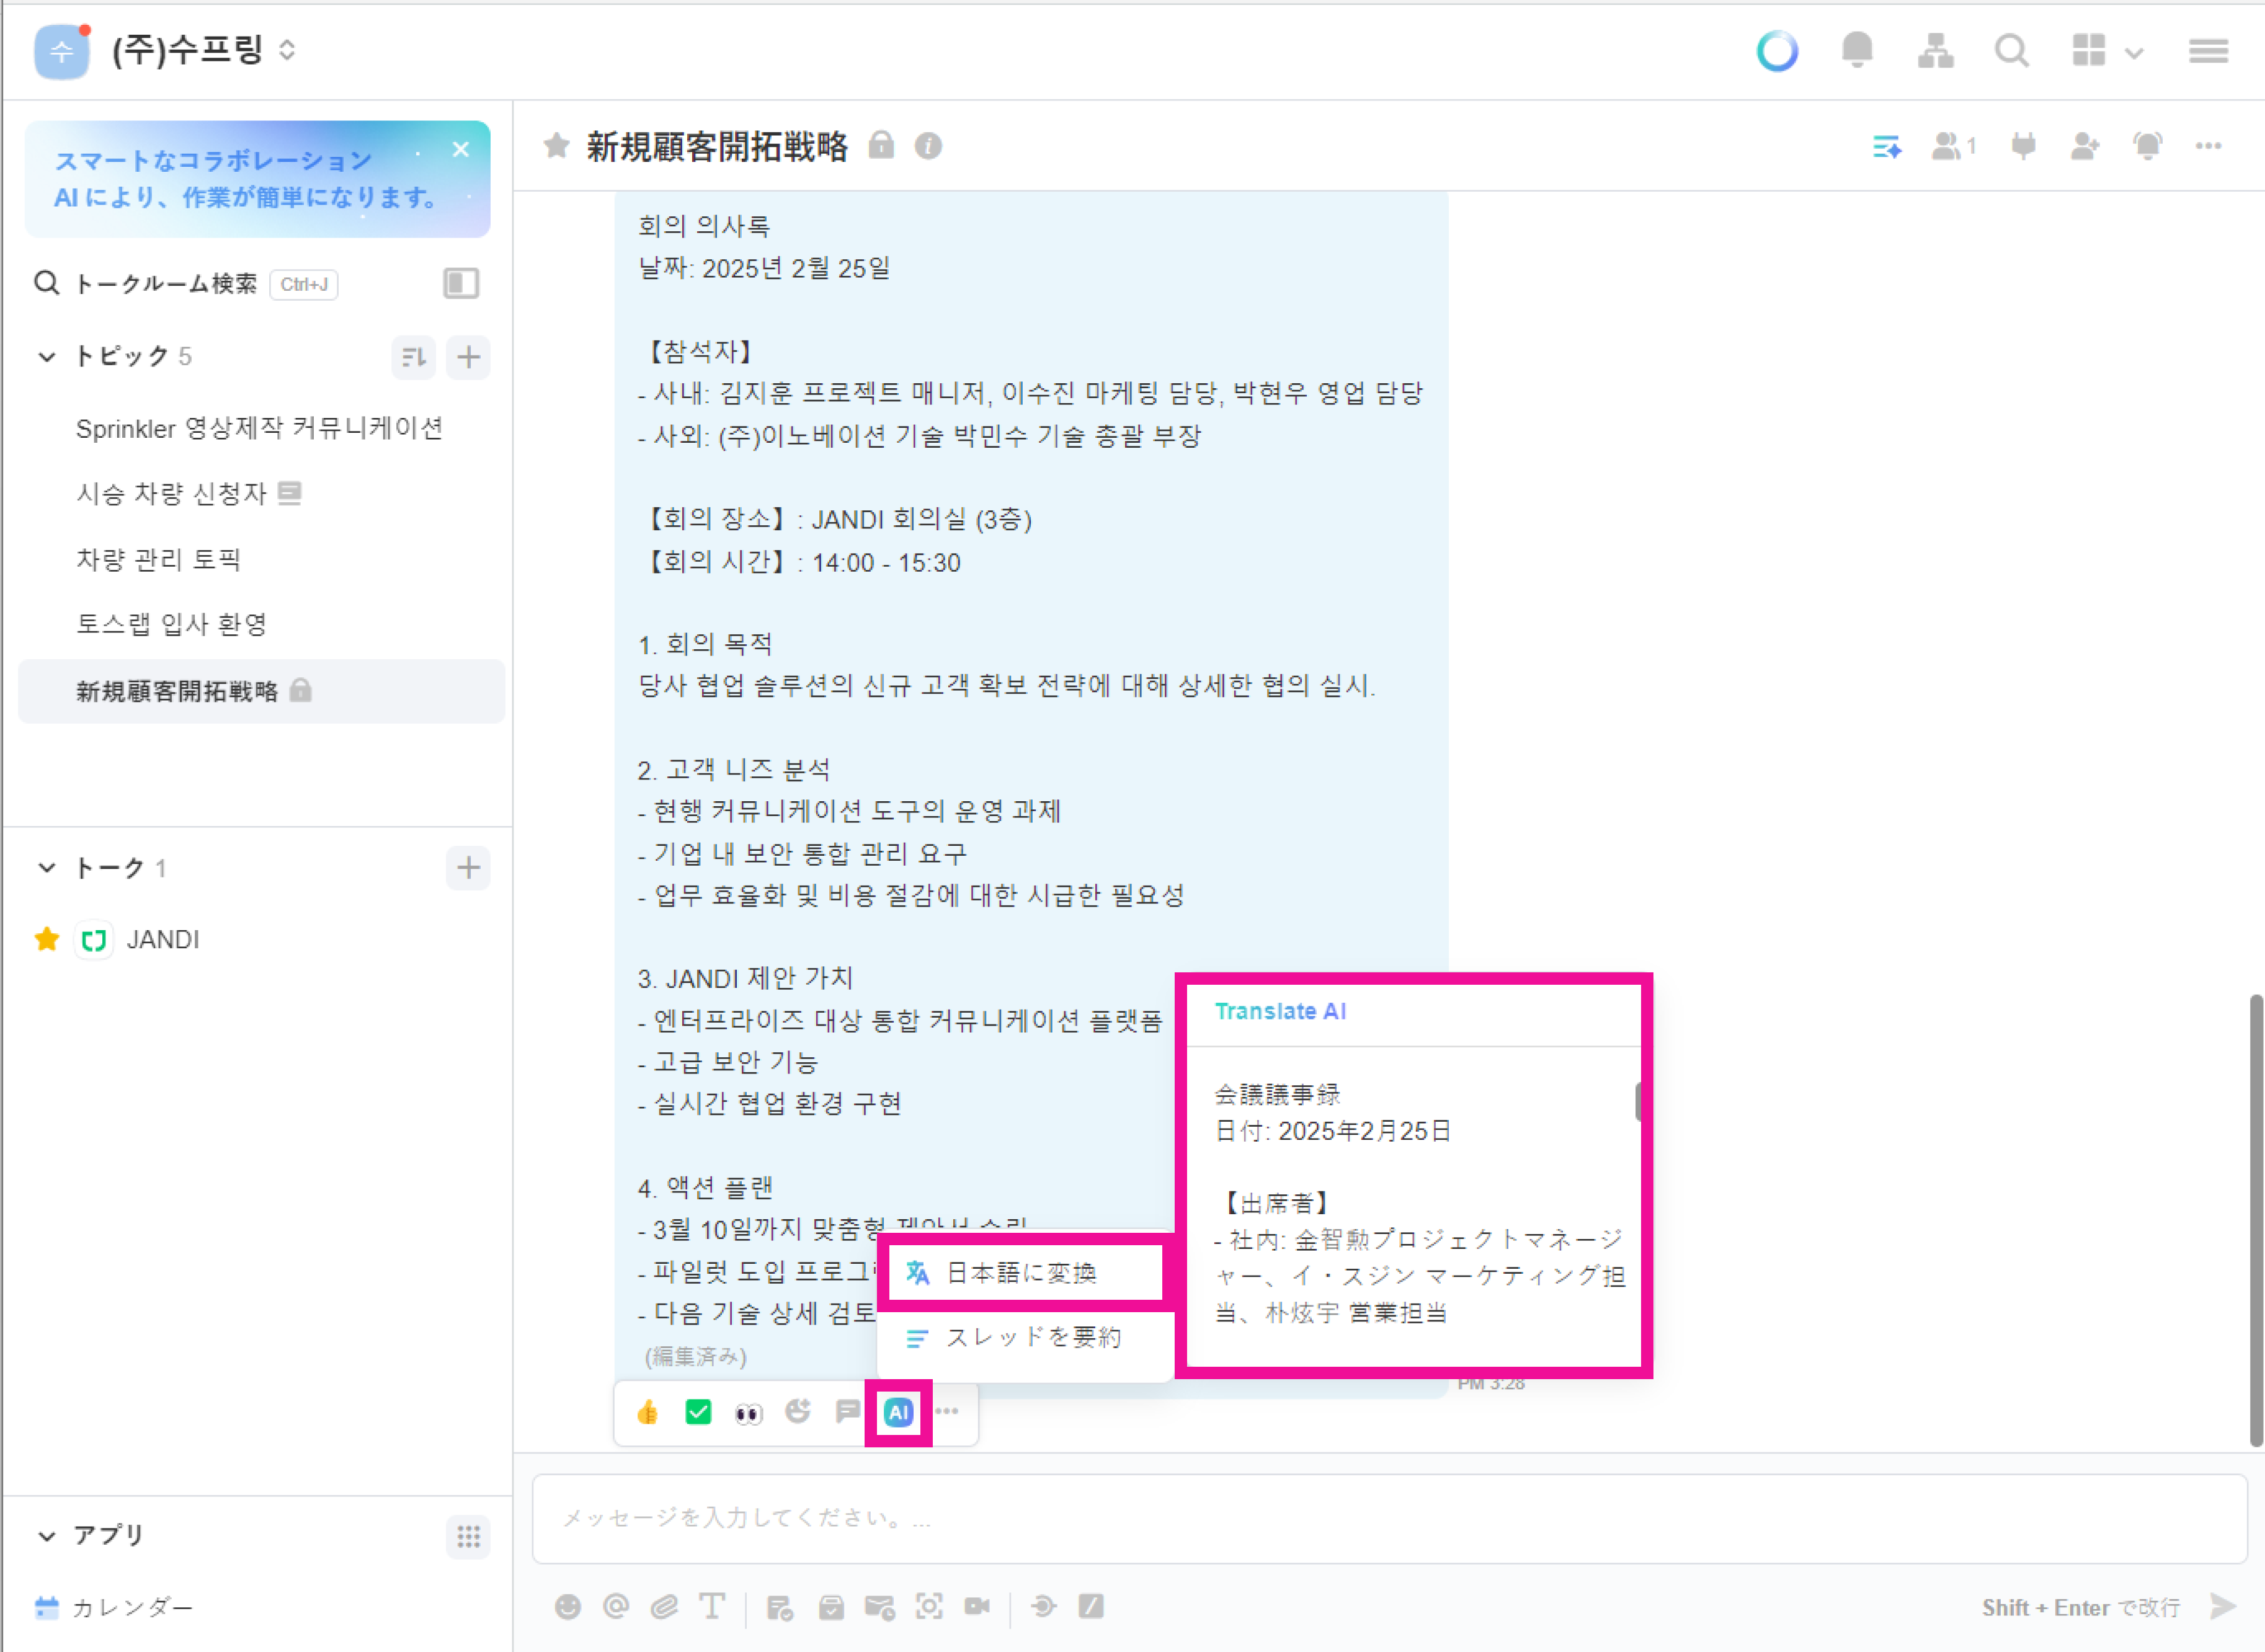
Task: Click the search magnifier in top bar
Action: [2011, 50]
